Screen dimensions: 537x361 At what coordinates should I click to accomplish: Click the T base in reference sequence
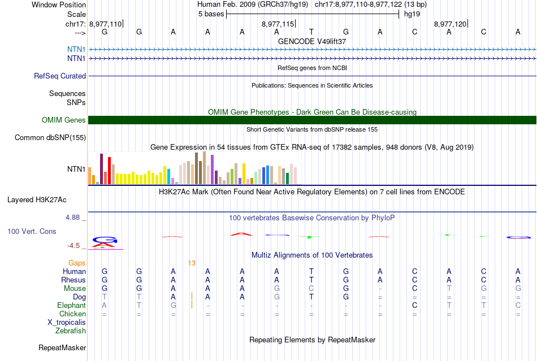(311, 32)
